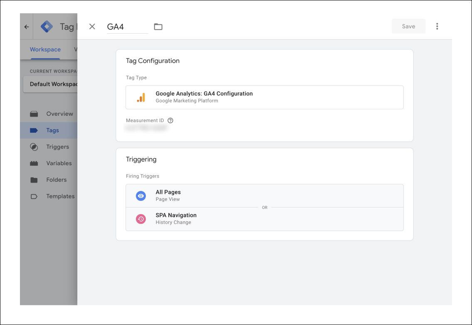Click the History Change subtitle
The width and height of the screenshot is (472, 325).
click(x=173, y=222)
